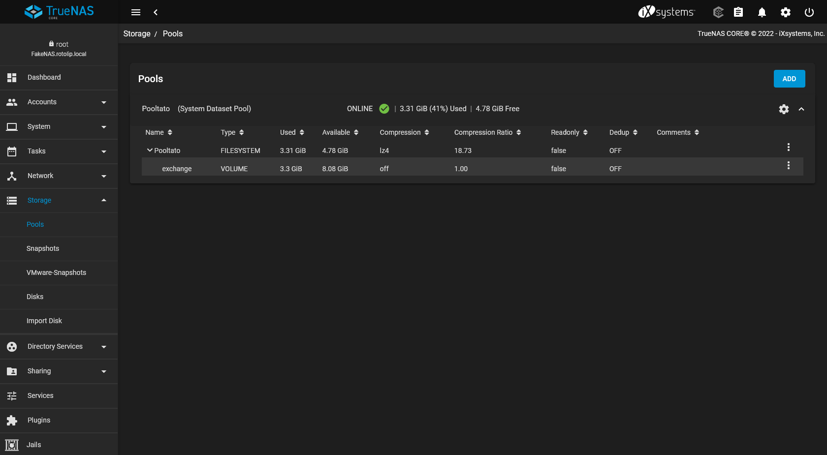
Task: Open the alerts bell icon
Action: point(762,12)
